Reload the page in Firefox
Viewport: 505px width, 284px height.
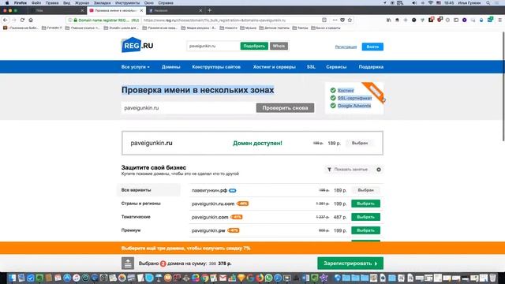click(x=22, y=20)
